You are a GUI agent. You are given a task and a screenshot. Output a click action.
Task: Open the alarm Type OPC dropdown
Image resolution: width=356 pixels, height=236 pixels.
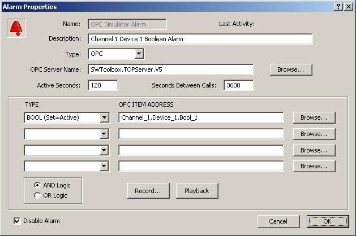coord(139,54)
